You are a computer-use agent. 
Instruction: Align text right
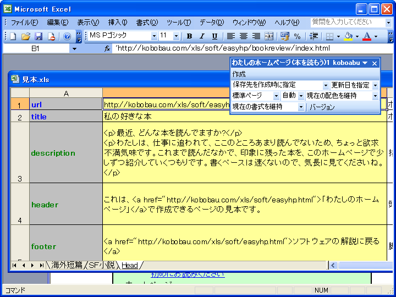point(256,36)
